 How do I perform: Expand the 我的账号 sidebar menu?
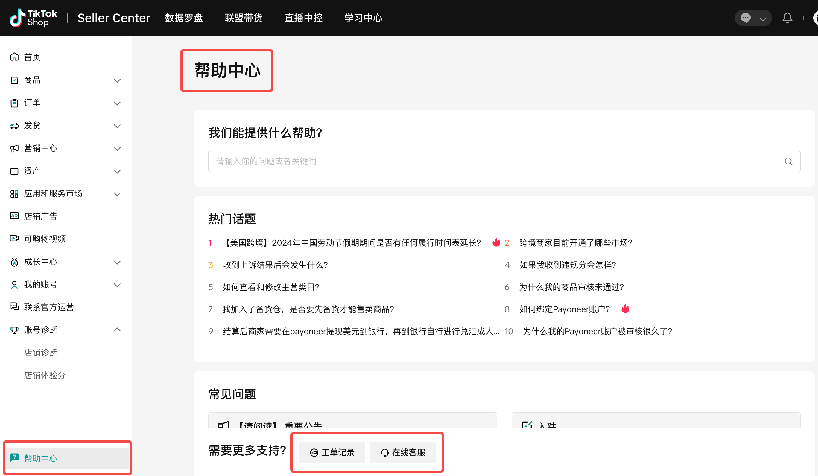tap(117, 285)
